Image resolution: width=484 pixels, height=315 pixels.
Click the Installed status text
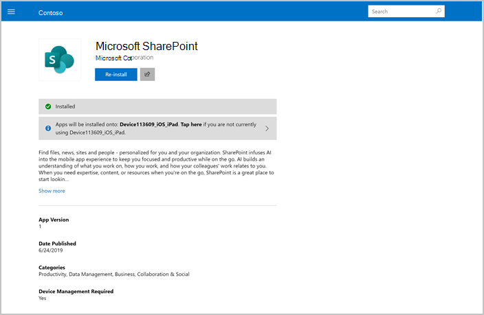tap(65, 106)
